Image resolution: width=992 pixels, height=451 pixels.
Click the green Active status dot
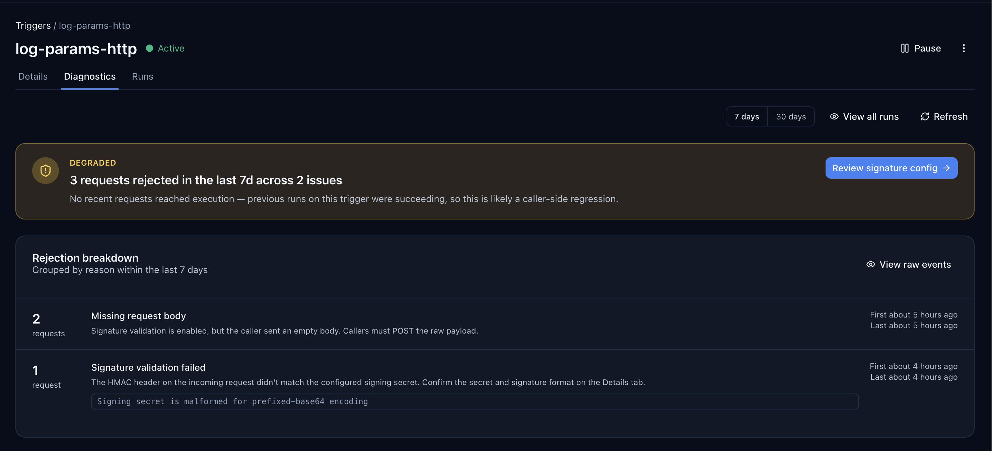tap(149, 48)
